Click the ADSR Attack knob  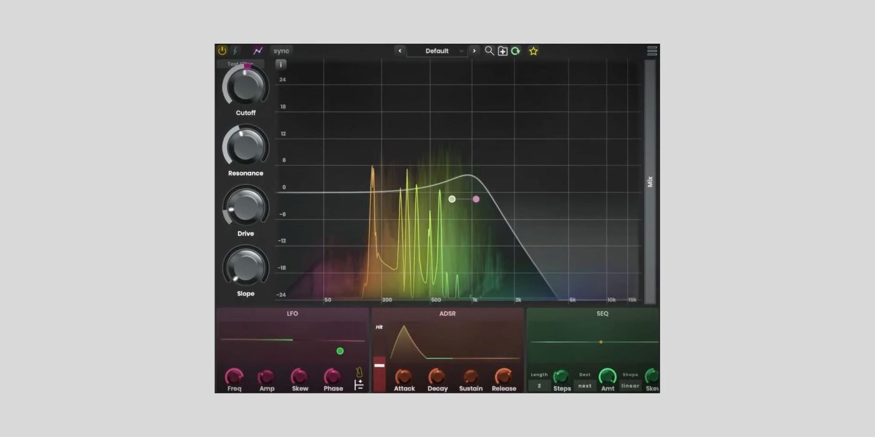click(x=404, y=376)
